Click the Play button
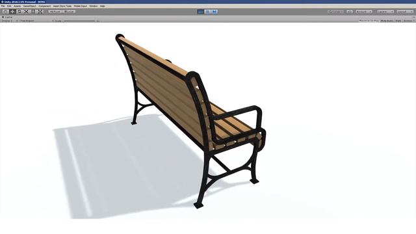416x234 pixels. pos(201,12)
